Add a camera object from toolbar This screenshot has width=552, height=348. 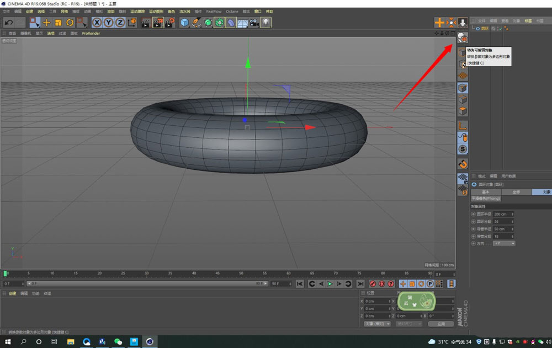[x=254, y=22]
